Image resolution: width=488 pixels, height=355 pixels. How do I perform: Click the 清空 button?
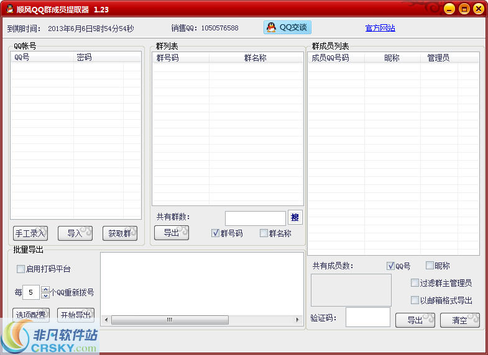click(x=459, y=320)
